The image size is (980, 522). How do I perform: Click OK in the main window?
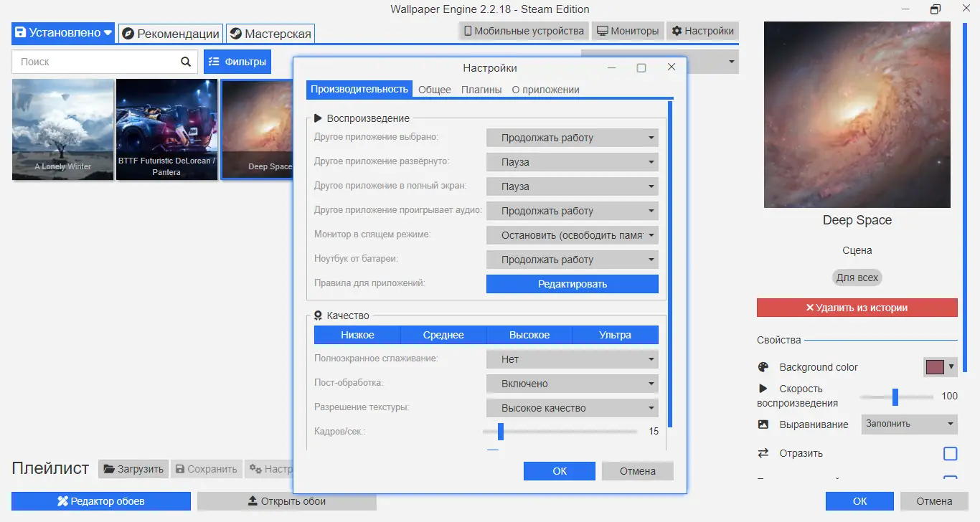[859, 501]
